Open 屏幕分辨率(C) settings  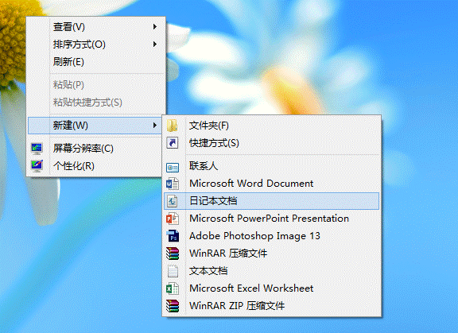click(95, 149)
